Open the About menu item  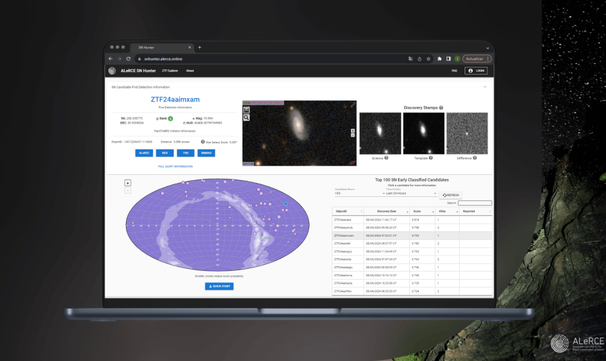click(190, 71)
